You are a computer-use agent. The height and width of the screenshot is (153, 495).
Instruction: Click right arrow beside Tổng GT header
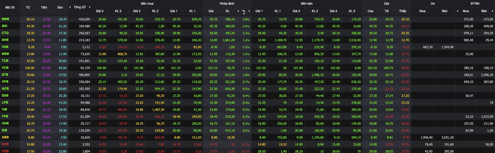90,7
